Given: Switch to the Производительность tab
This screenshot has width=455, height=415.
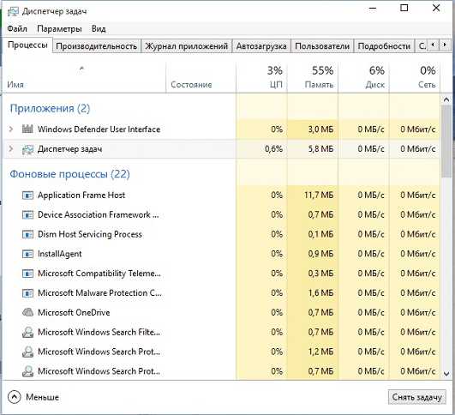Looking at the screenshot, I should click(x=96, y=46).
